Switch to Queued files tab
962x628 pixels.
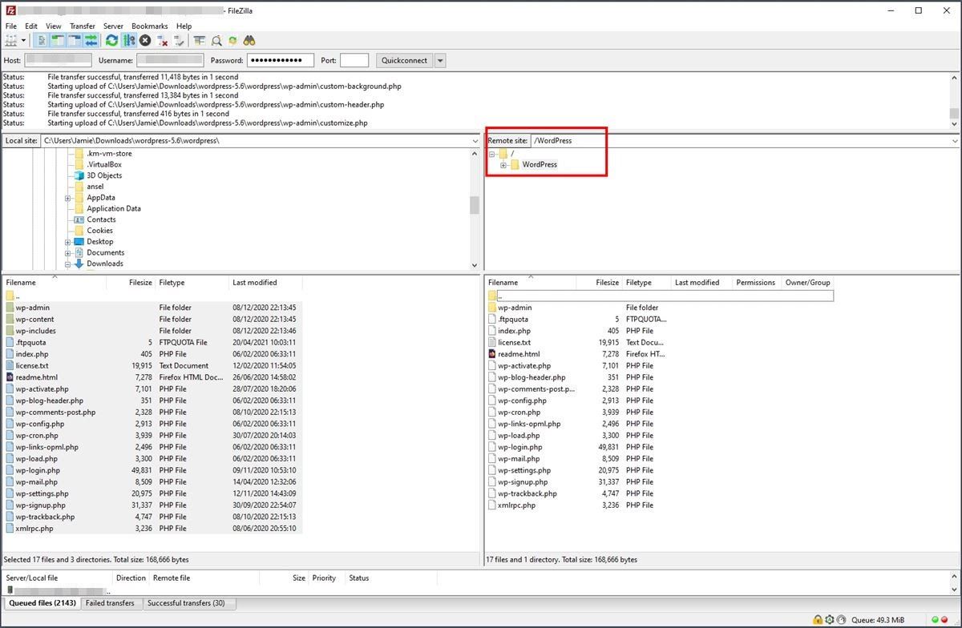click(x=42, y=603)
